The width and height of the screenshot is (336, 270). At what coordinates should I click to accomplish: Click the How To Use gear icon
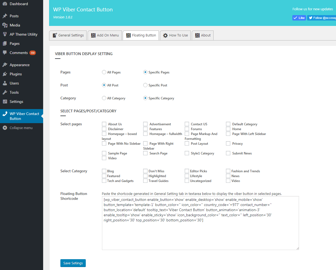166,35
